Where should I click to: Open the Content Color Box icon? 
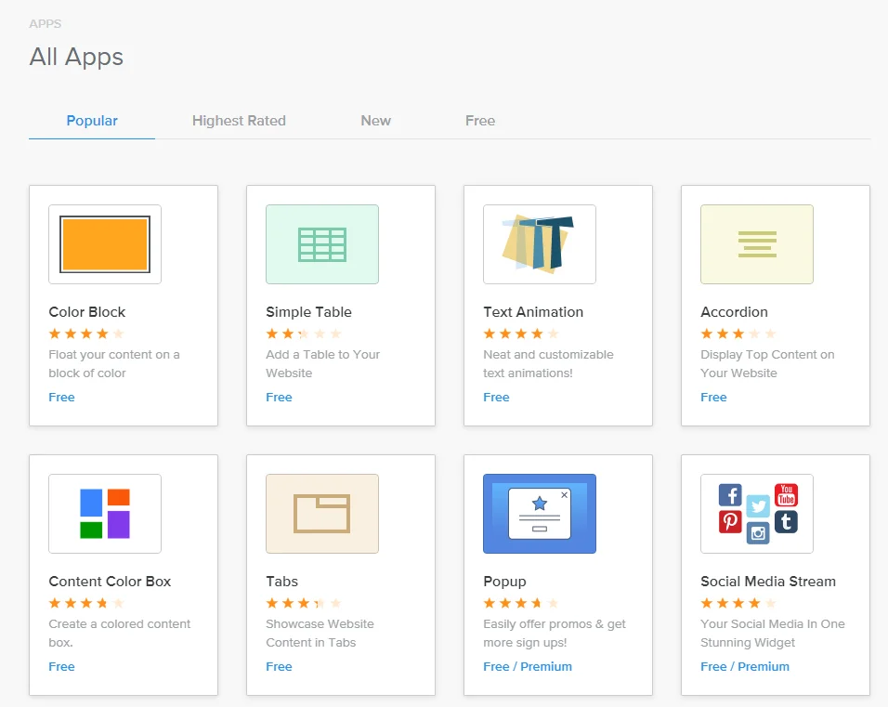point(105,514)
